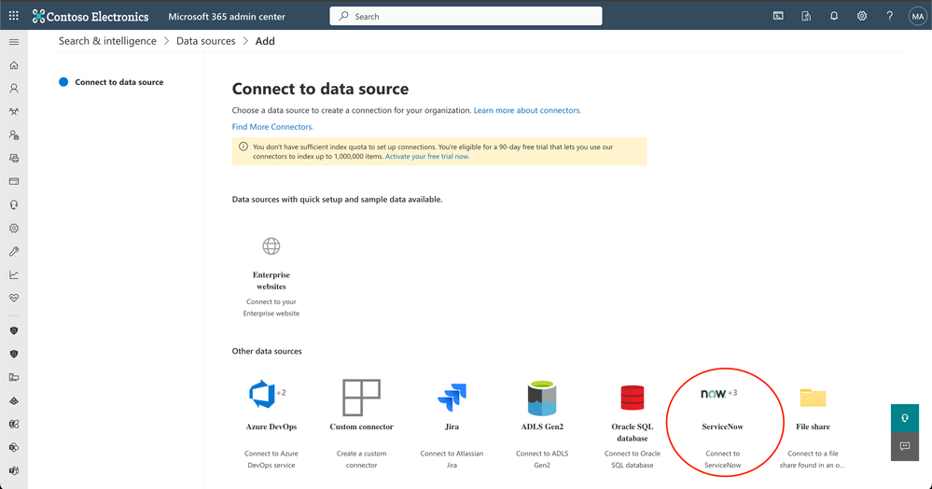This screenshot has width=932, height=489.
Task: Open Cloud Shell icon in header
Action: 778,16
